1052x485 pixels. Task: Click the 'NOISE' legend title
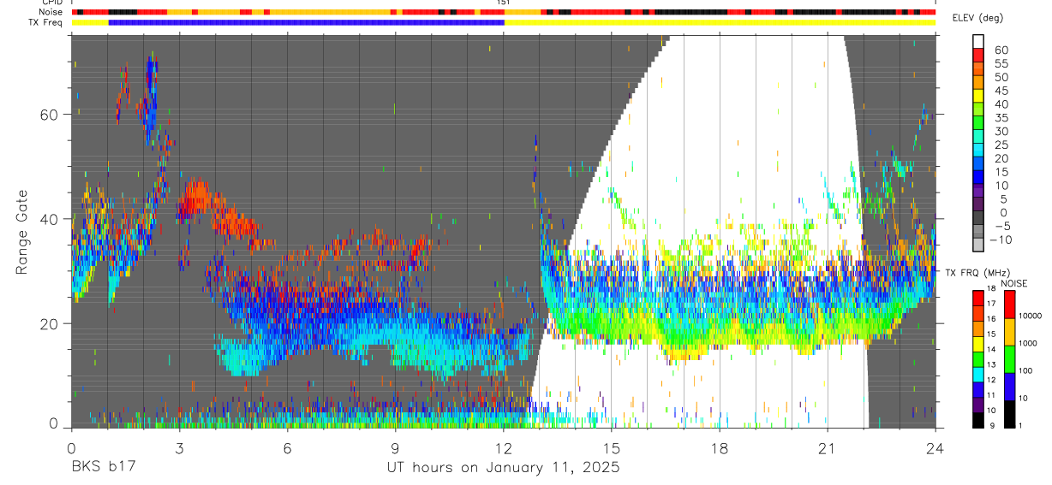point(1014,283)
